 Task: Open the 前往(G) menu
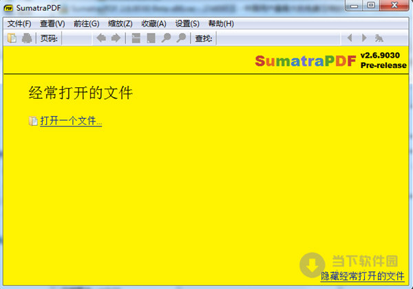point(87,23)
